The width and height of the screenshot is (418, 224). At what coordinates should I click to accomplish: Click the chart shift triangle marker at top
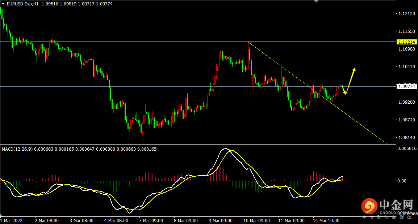(317, 1)
